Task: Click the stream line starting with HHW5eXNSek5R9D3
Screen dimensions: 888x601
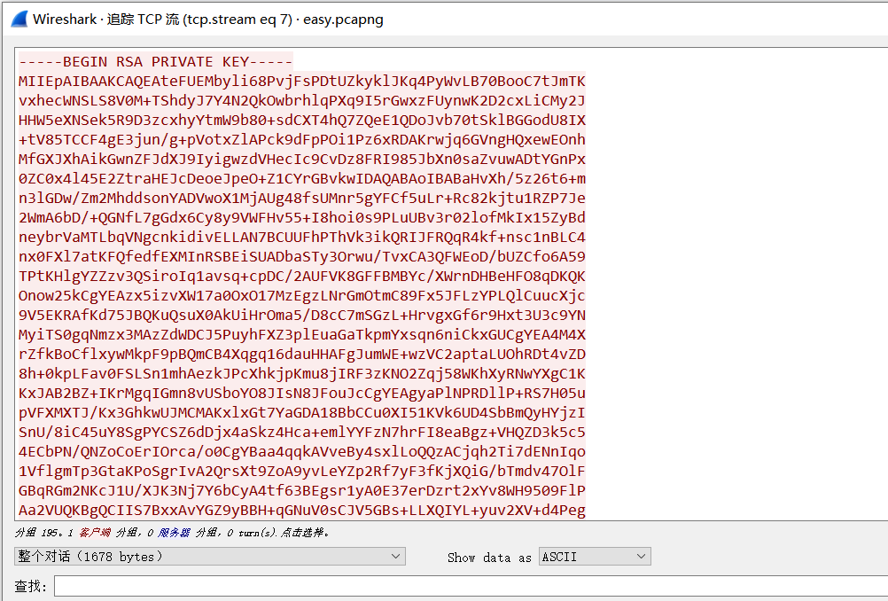Action: (301, 121)
